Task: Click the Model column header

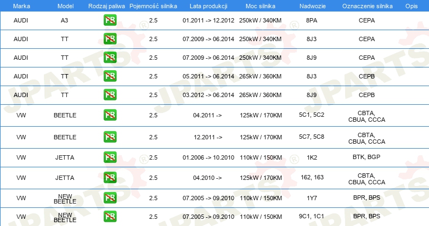Action: [65, 6]
